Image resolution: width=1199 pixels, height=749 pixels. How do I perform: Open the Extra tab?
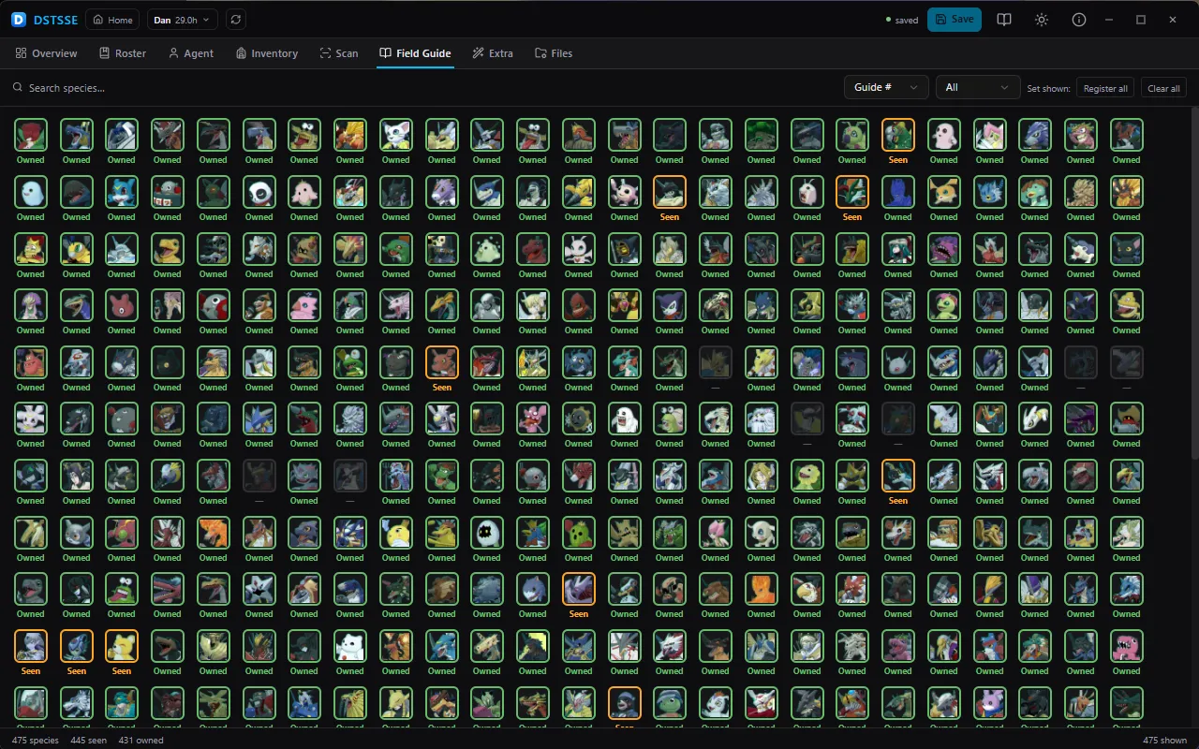coord(493,53)
